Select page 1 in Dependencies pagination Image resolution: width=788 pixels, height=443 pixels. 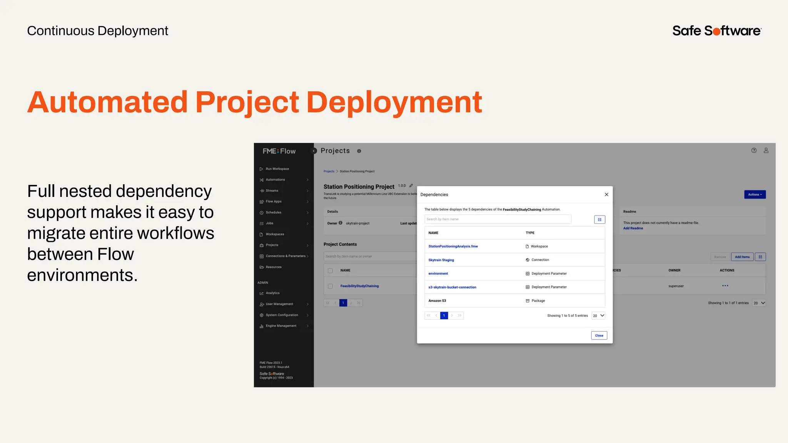pos(444,316)
